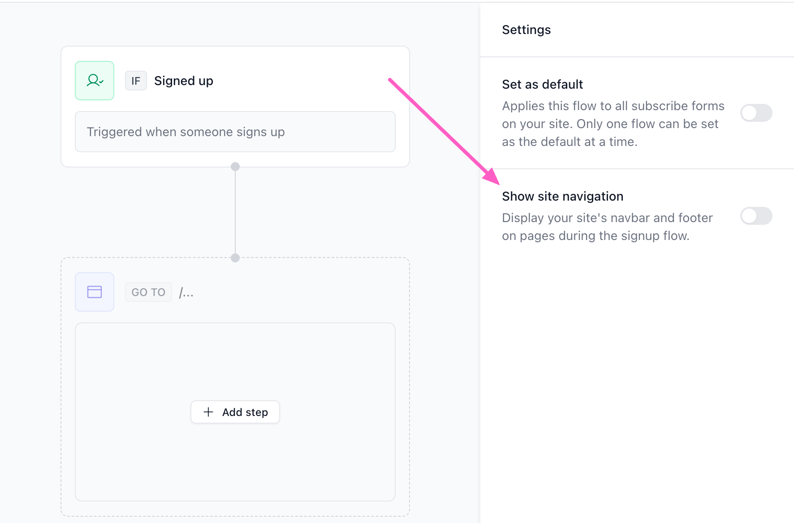
Task: Click the truncated page path '/...'
Action: (186, 292)
